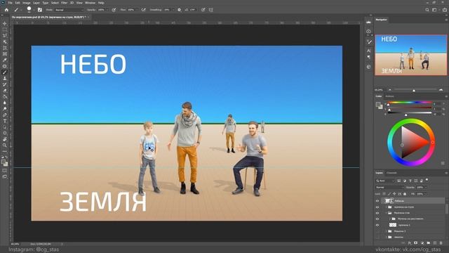The width and height of the screenshot is (449, 253).
Task: Toggle lock all for the layer
Action: point(405,194)
